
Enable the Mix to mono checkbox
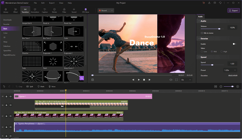click(x=202, y=33)
